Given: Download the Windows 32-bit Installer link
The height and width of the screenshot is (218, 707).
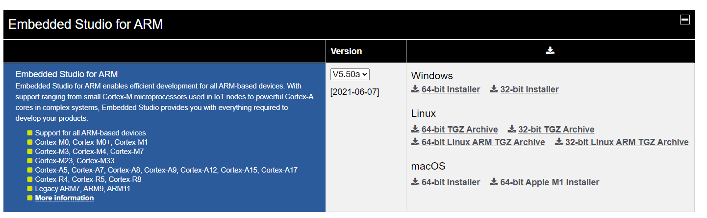Looking at the screenshot, I should [x=530, y=89].
